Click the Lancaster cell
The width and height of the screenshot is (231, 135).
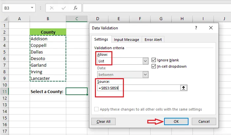[48, 78]
